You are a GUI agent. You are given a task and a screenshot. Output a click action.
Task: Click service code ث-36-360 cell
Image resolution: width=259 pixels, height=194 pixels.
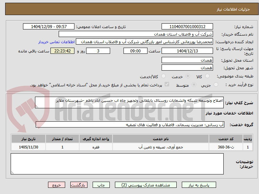(x=226, y=147)
